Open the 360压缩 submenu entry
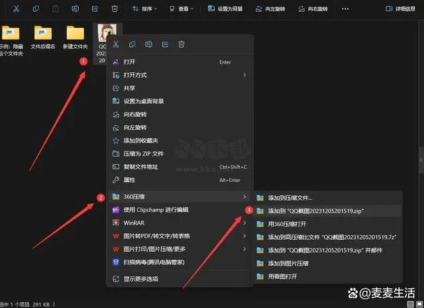 point(180,197)
